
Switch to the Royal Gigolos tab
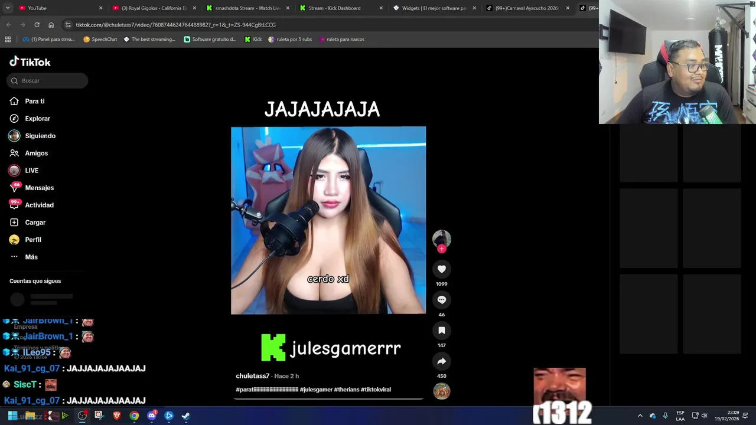coord(154,8)
